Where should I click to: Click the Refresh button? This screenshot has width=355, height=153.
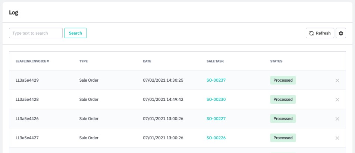tap(320, 33)
